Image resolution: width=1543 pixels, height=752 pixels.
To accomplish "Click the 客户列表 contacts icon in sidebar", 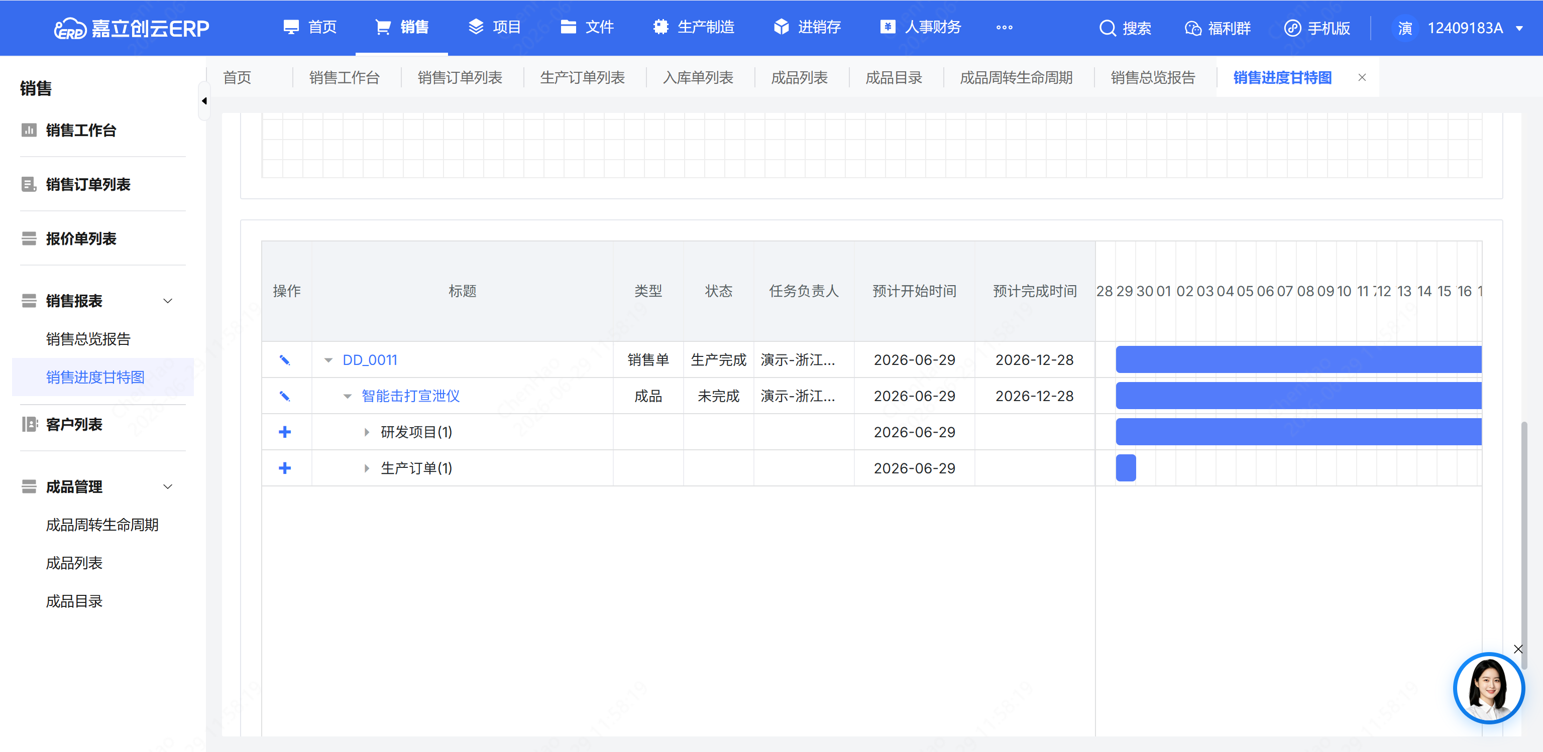I will point(29,424).
